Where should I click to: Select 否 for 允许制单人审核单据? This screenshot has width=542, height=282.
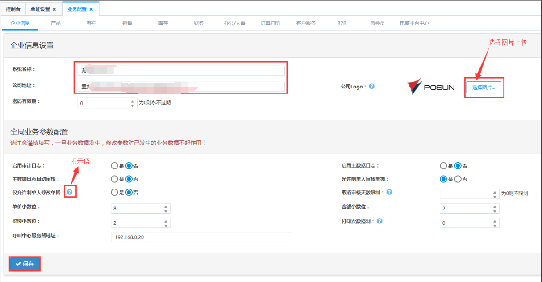point(458,179)
